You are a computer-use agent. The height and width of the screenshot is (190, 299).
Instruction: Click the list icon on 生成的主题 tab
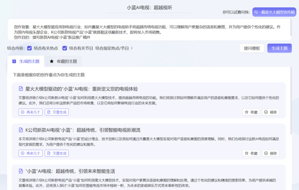14,61
